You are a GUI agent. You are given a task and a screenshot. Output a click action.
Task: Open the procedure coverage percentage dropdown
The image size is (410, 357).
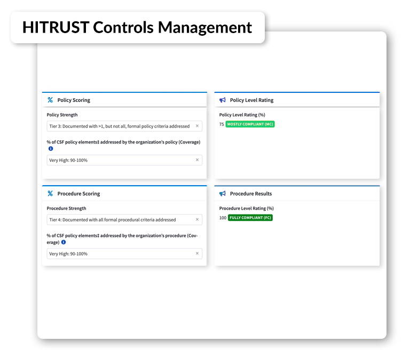coord(124,253)
